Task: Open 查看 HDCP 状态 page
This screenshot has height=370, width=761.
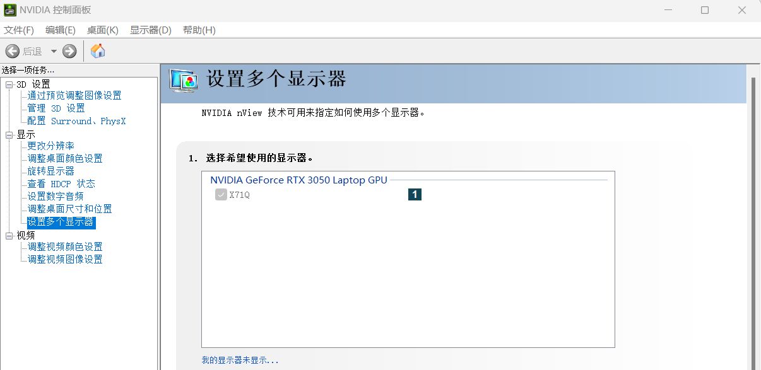Action: (61, 184)
